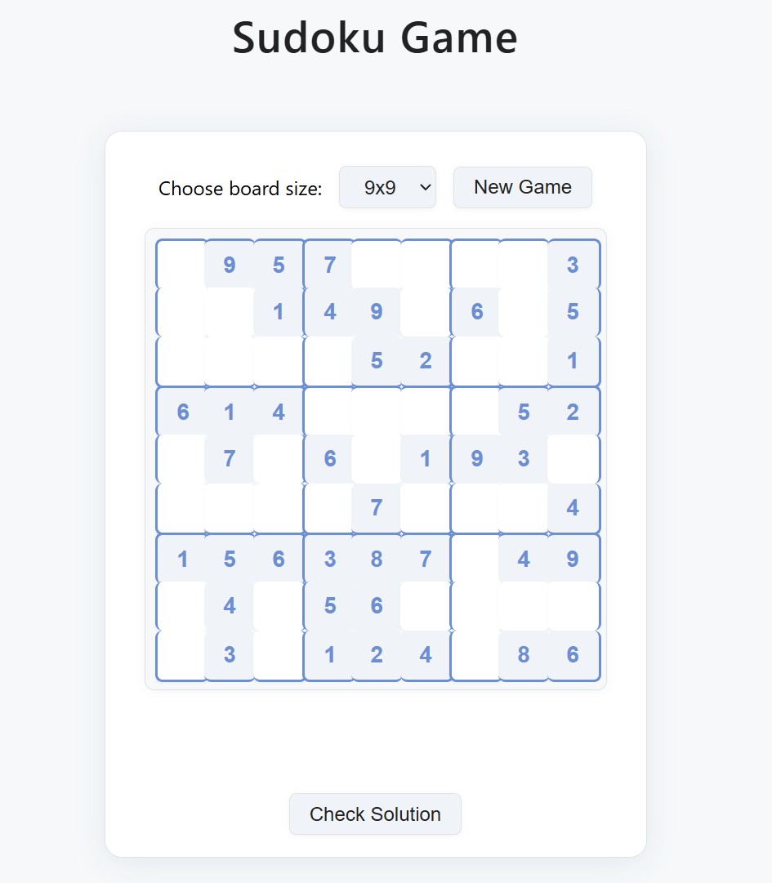
Task: Select the cell containing 9 in row five
Action: click(475, 458)
